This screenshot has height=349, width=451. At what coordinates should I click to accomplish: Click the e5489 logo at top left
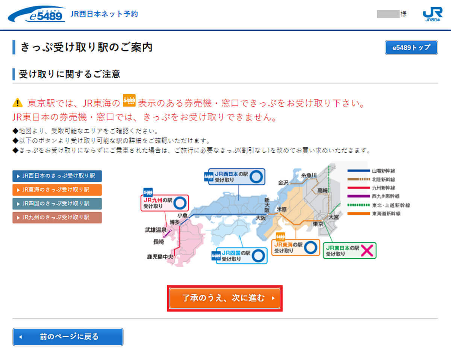click(x=37, y=14)
